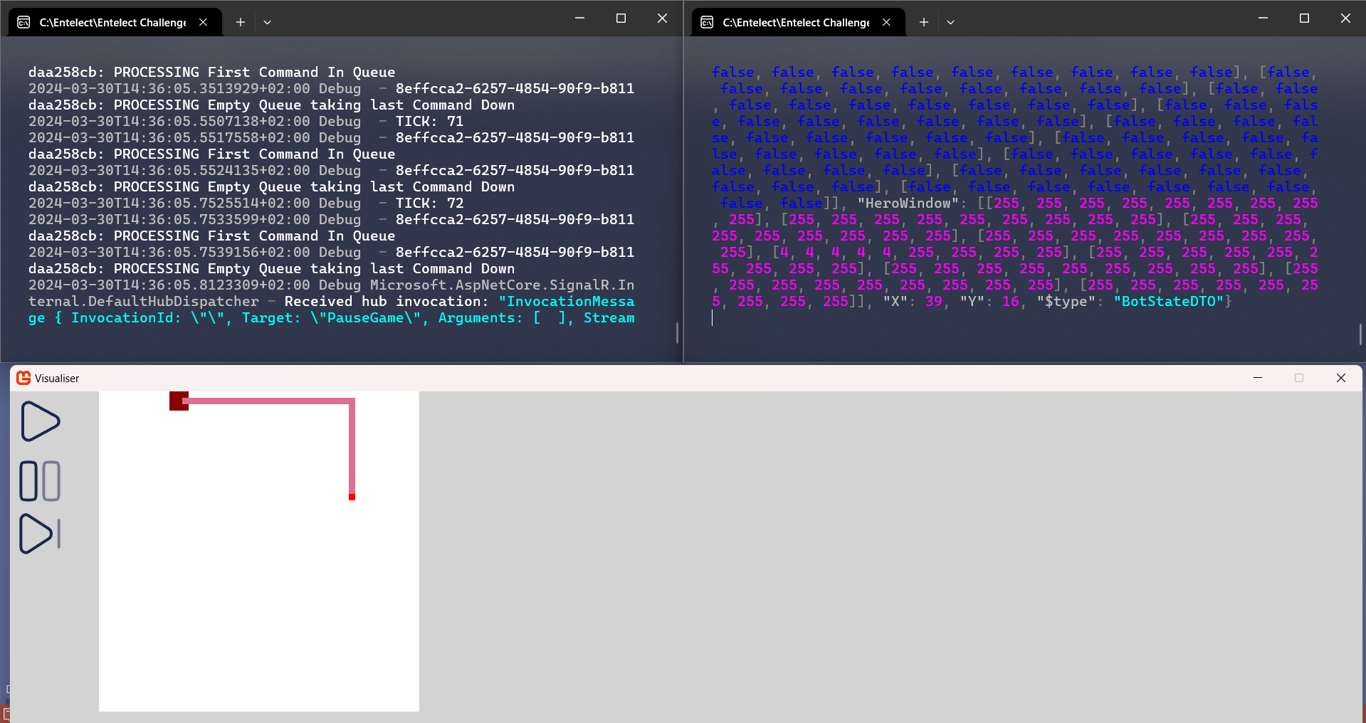Click the left terminal tab's console icon
The image size is (1366, 723).
23,22
